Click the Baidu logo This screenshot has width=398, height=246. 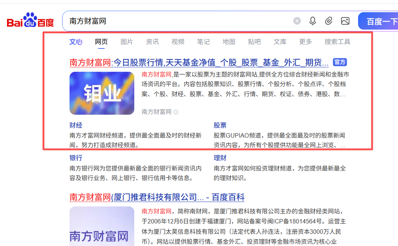pos(30,21)
